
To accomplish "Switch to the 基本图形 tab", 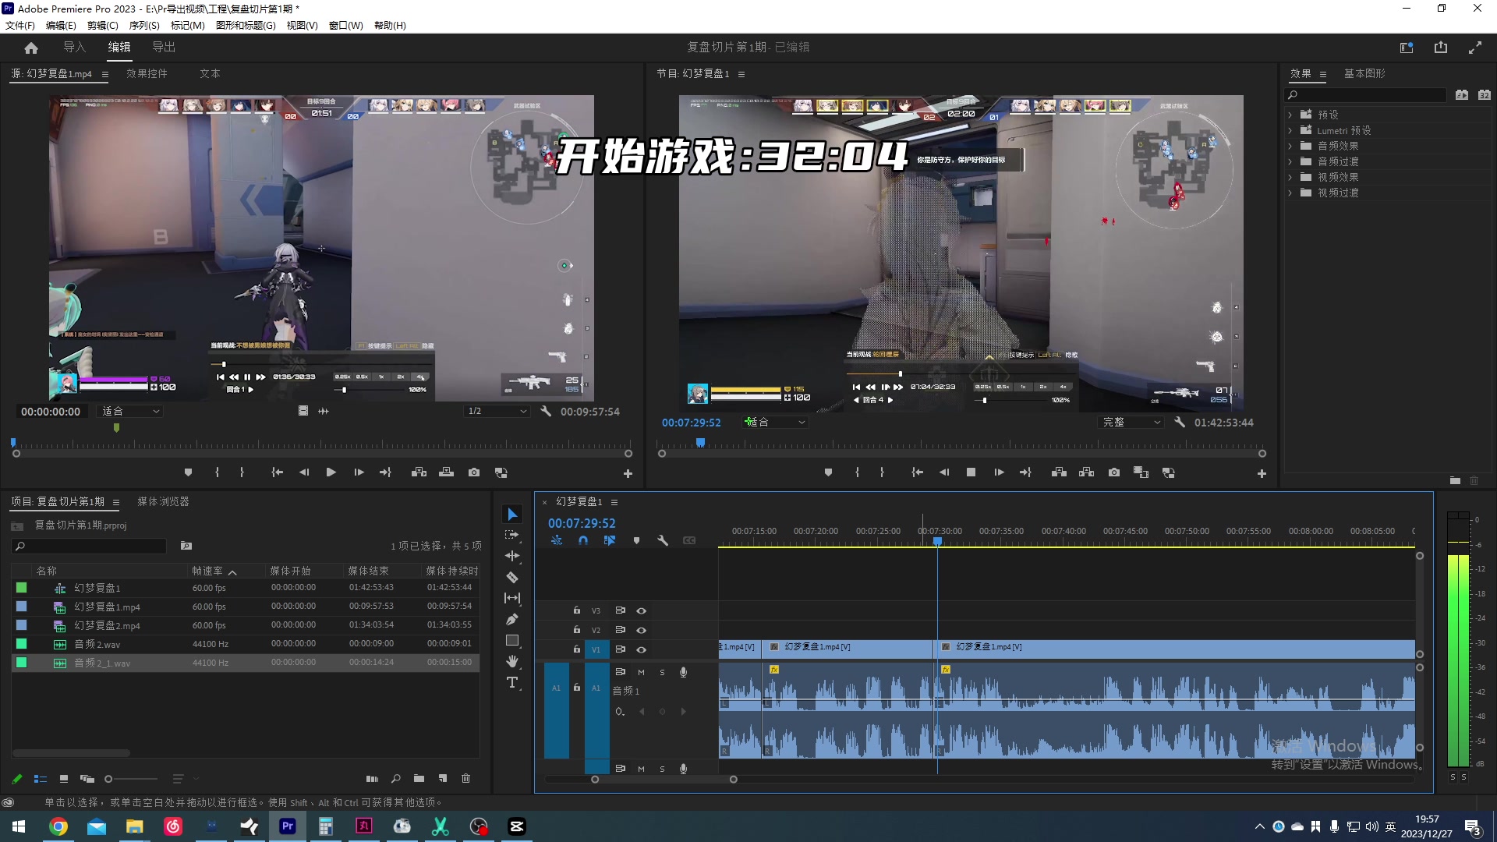I will click(1364, 73).
